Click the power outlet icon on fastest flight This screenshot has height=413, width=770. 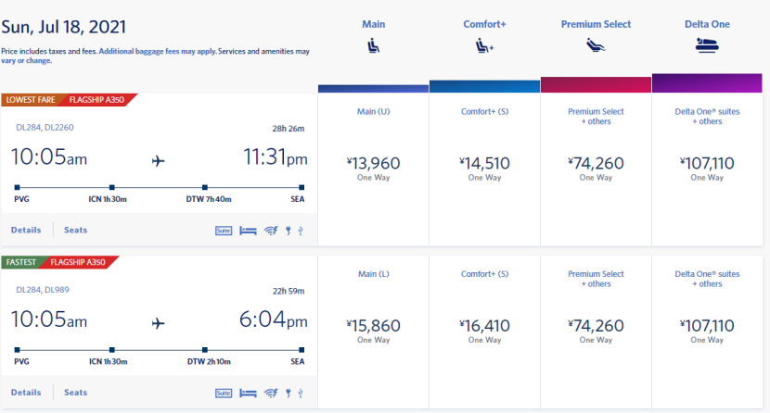tap(288, 393)
